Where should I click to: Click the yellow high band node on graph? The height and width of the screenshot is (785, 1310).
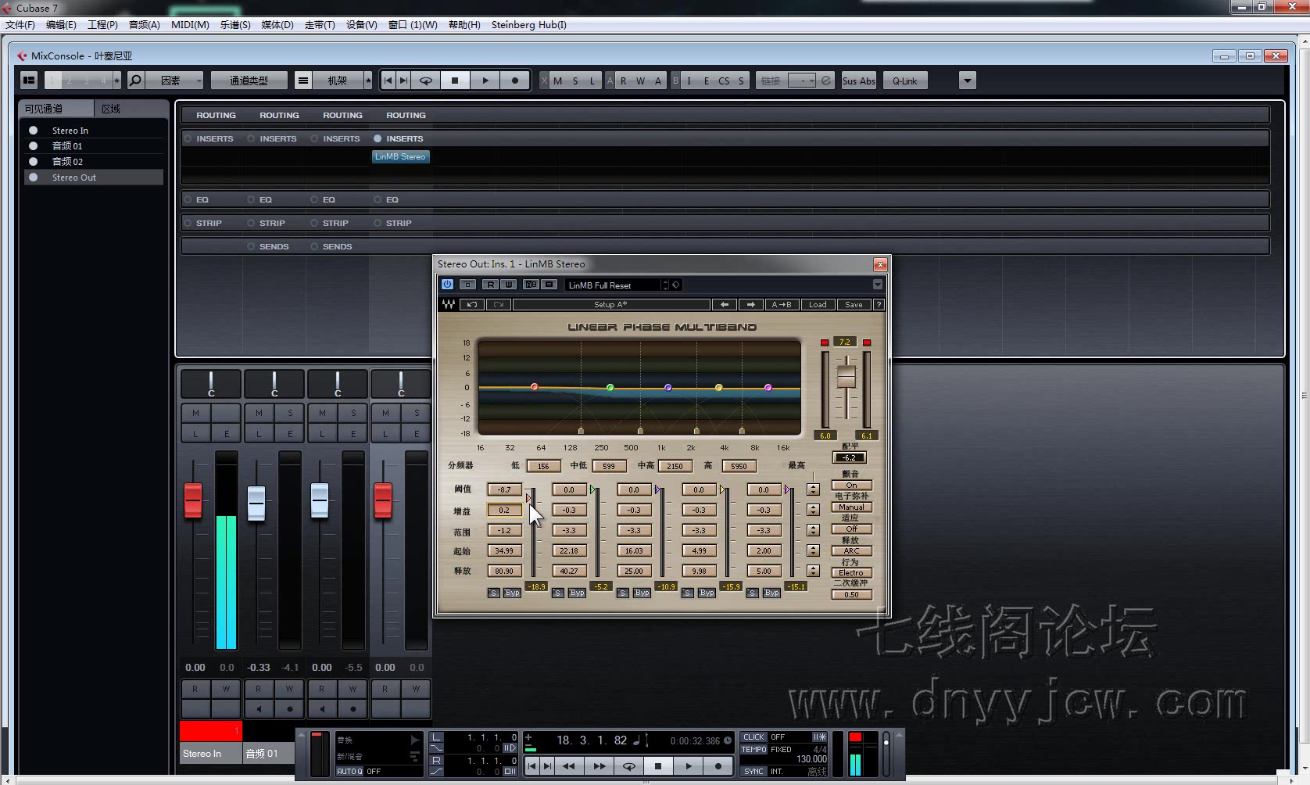[719, 388]
